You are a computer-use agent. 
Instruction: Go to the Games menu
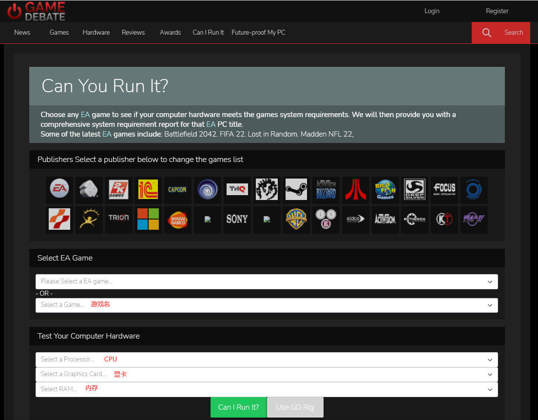click(59, 33)
